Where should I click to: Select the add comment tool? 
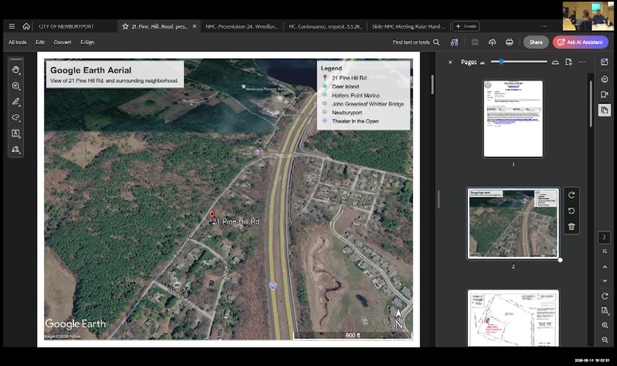pos(16,86)
